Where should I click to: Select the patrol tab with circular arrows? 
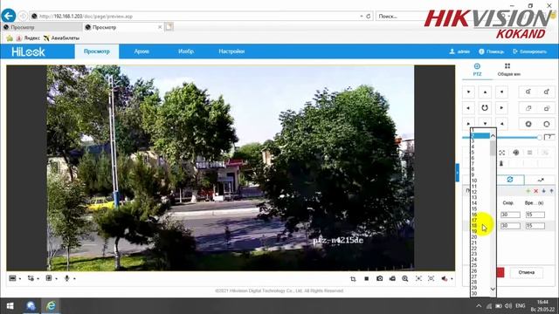(x=510, y=180)
